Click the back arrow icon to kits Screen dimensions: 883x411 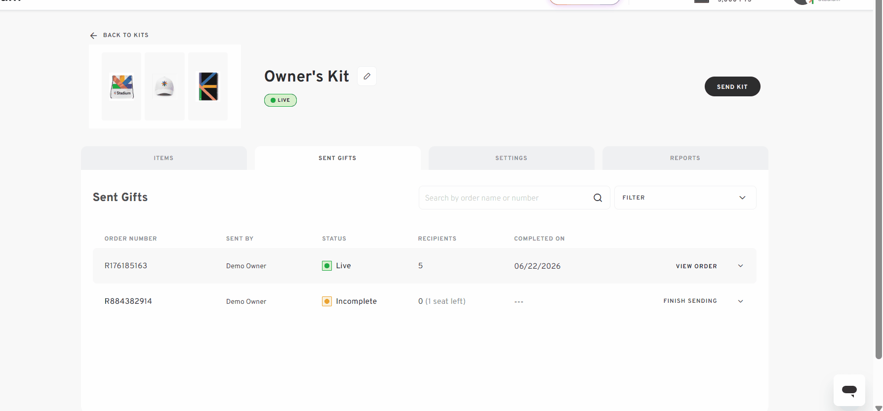93,36
